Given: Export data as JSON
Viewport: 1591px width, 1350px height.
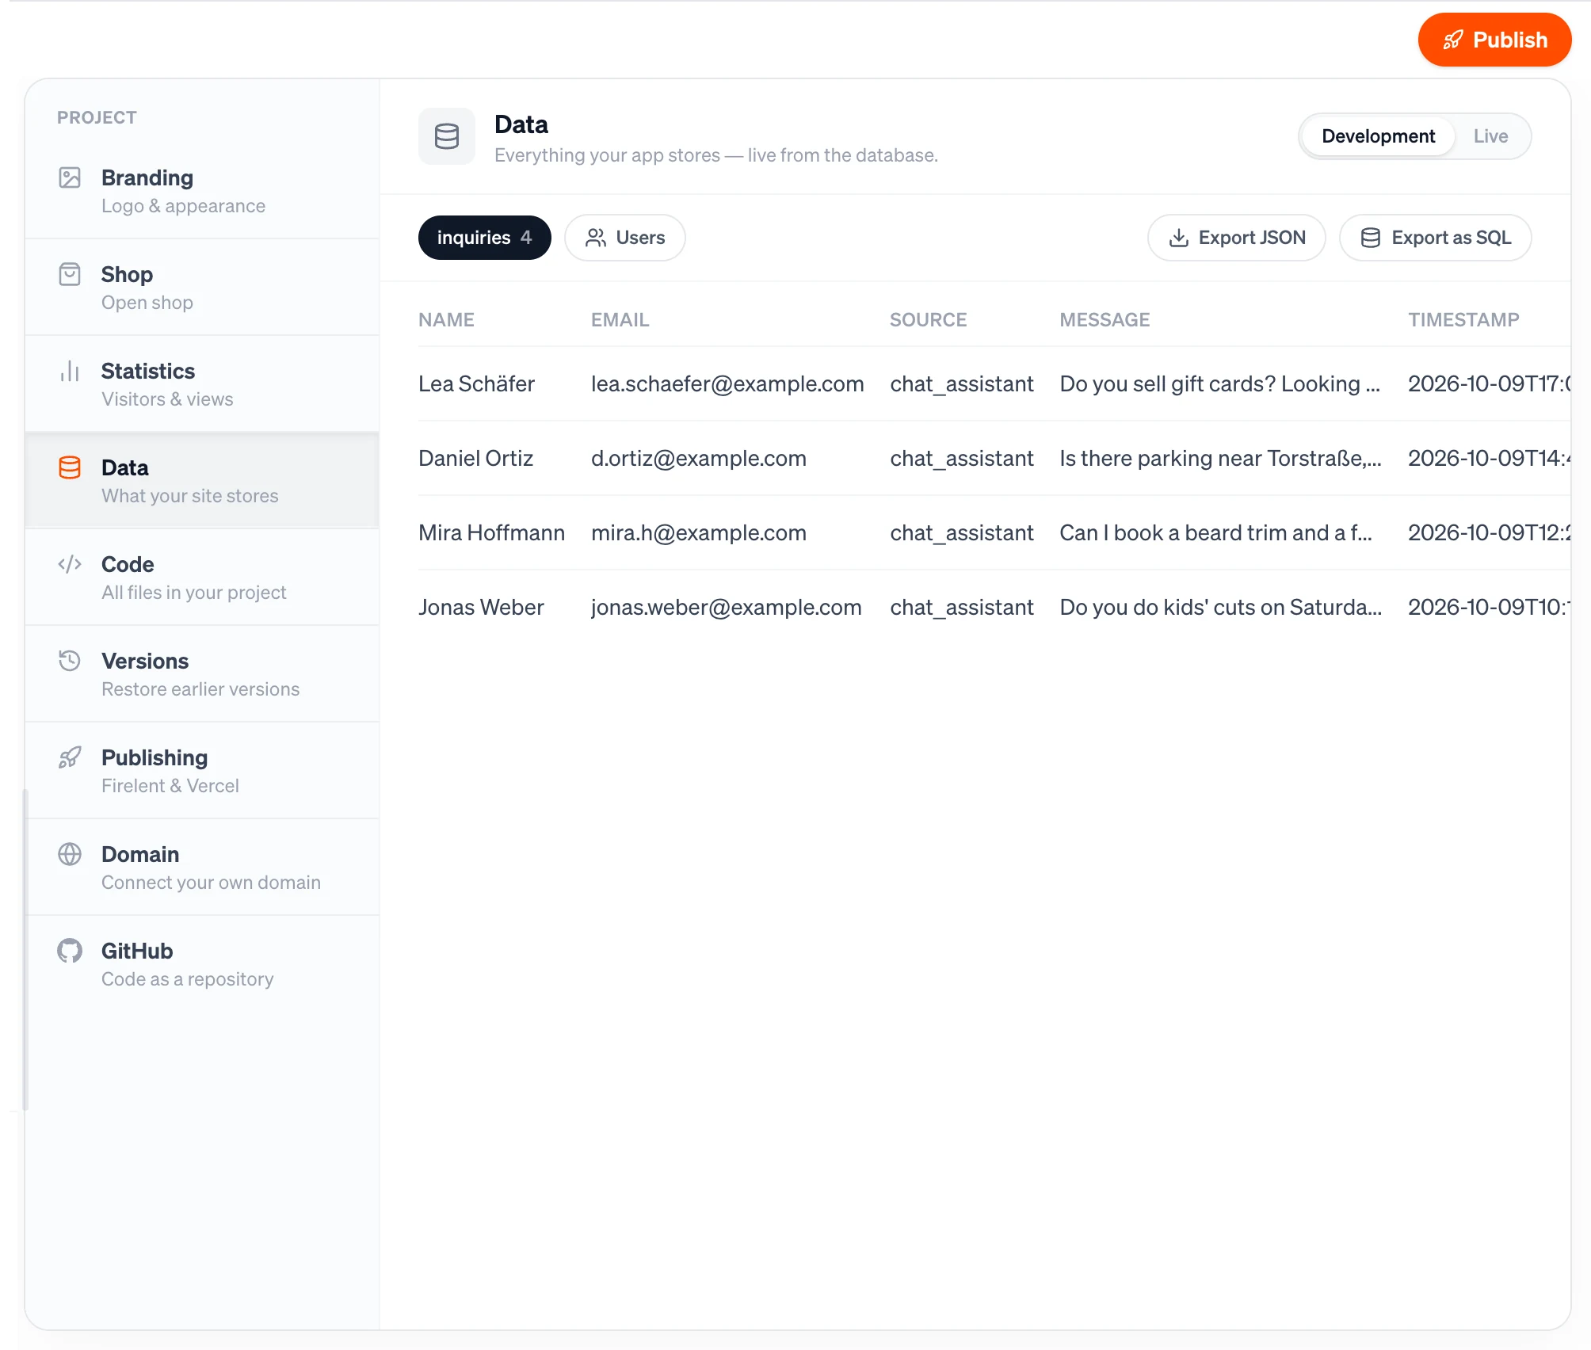Looking at the screenshot, I should (1236, 238).
